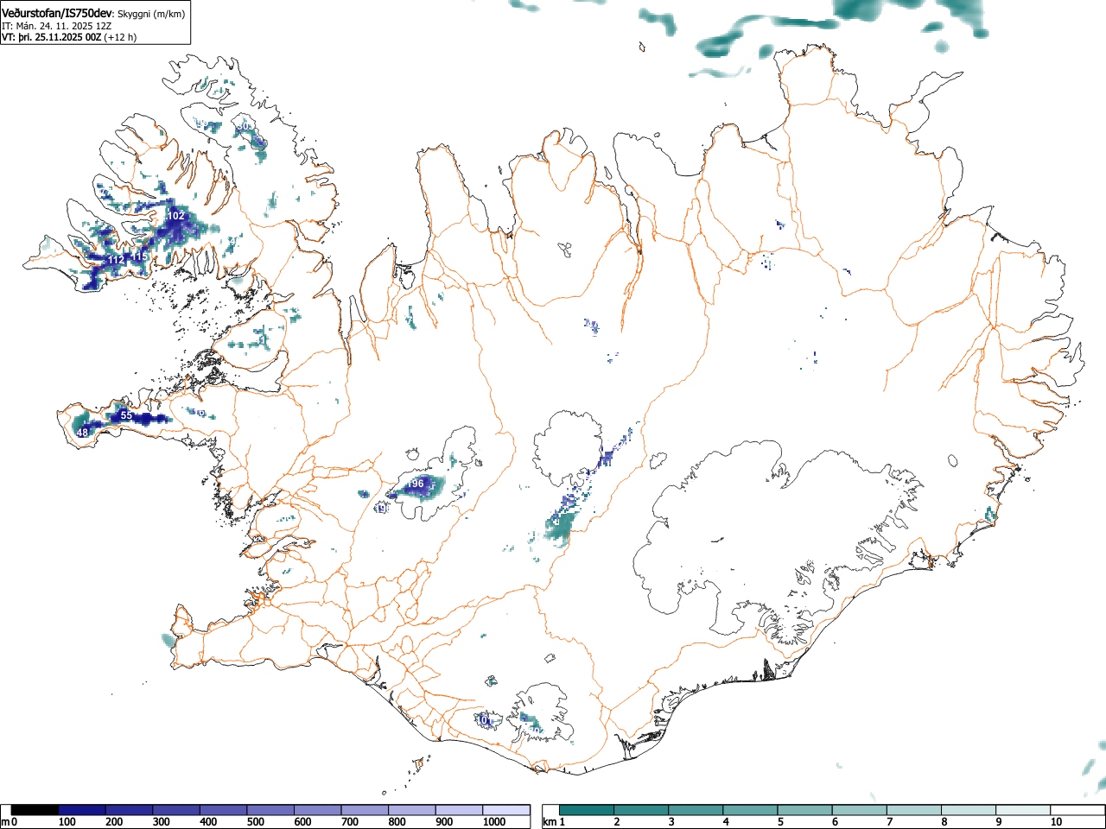Click the '115' visibility value on the map
Screen dimensions: 1106x829
point(140,257)
